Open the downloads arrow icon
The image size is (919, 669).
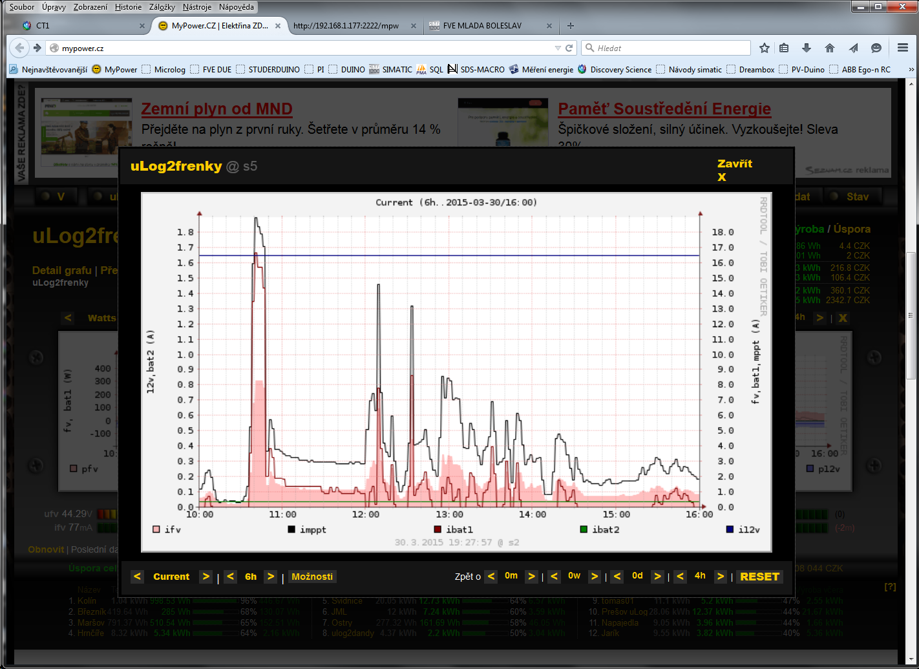coord(807,48)
